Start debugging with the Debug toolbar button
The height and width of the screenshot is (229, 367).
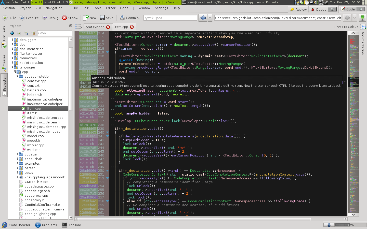pos(50,18)
